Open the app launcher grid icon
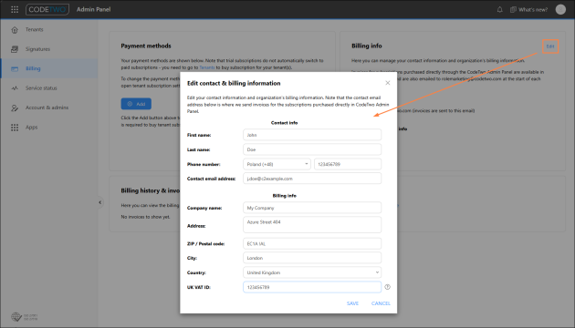 [15, 9]
